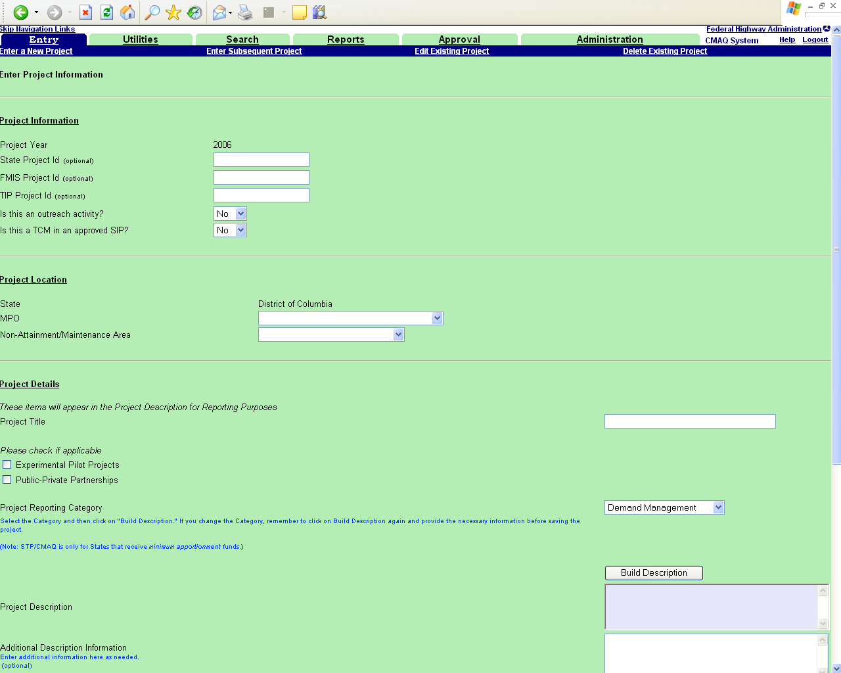The height and width of the screenshot is (673, 841).
Task: Open the Search magnifier icon
Action: coord(152,12)
